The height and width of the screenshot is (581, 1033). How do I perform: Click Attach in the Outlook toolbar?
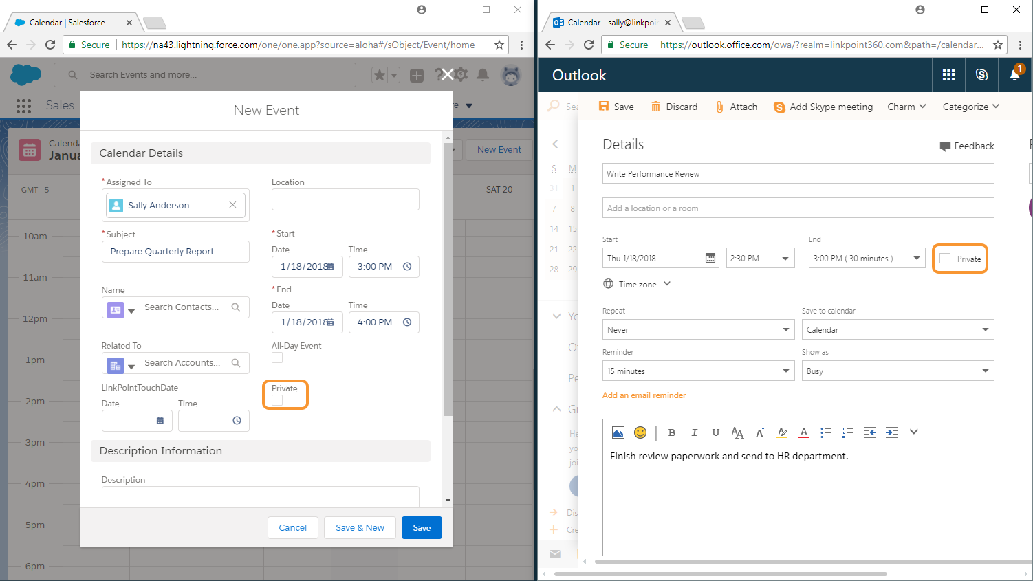coord(736,107)
